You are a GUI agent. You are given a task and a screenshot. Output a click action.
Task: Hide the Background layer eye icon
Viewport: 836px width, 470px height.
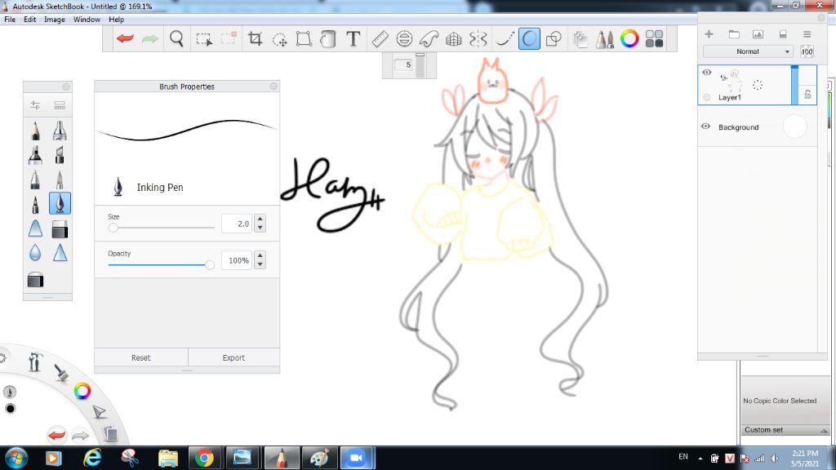point(705,126)
